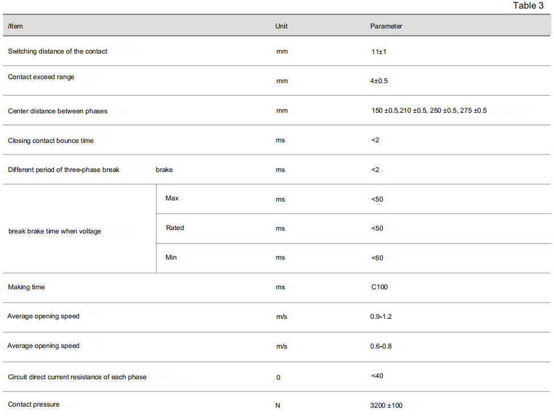Select Closing contact bounce time label
The height and width of the screenshot is (418, 554).
point(51,141)
